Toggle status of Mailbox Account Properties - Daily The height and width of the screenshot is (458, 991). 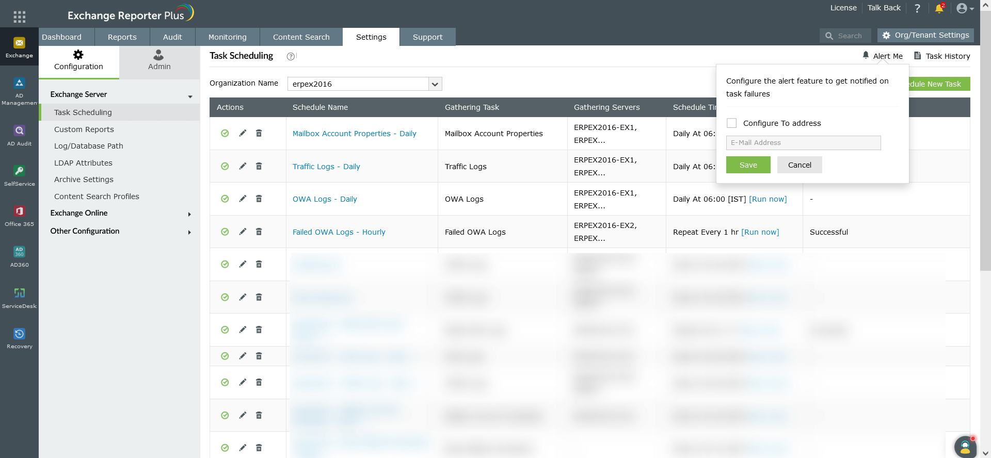click(225, 133)
